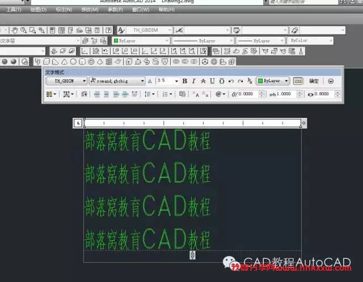Set Left paragraph alignment

point(97,94)
